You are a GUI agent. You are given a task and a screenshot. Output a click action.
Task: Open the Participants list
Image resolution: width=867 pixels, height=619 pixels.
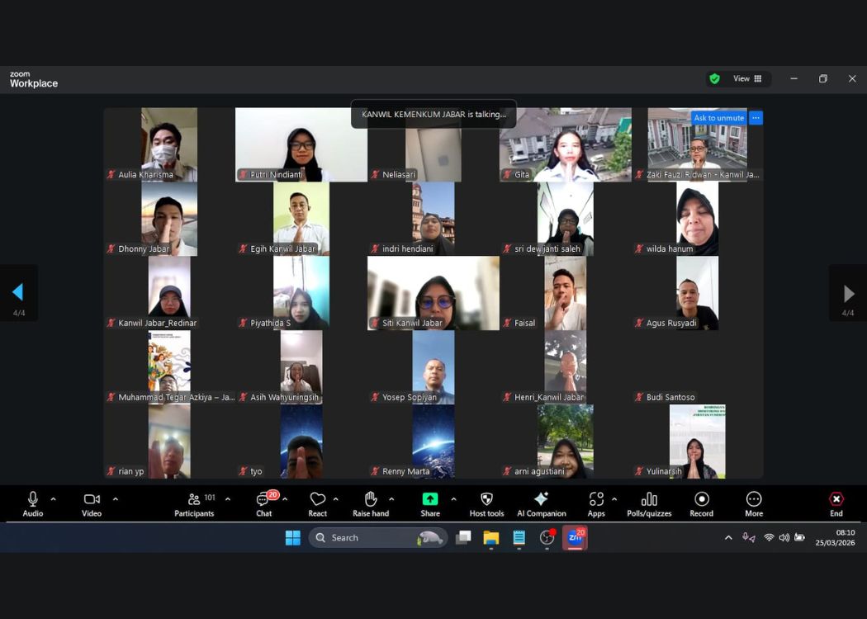[195, 500]
